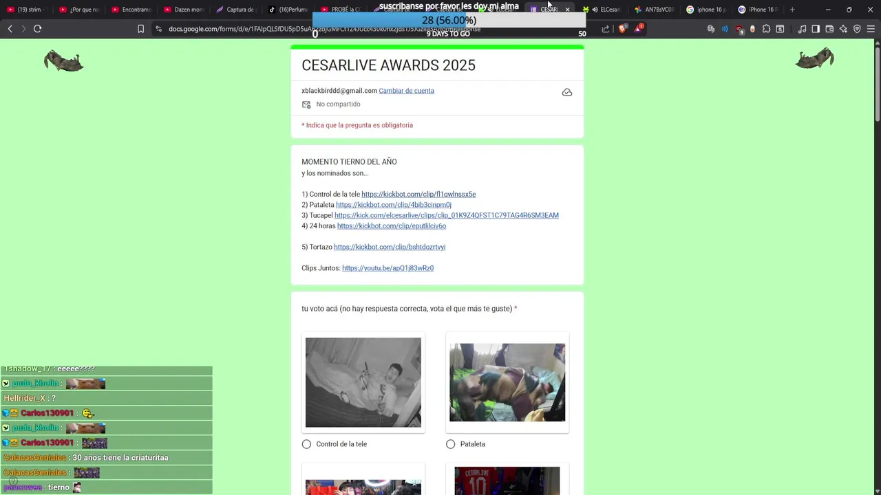
Task: Open the Clips Juntos youtu.be link
Action: pyautogui.click(x=388, y=268)
